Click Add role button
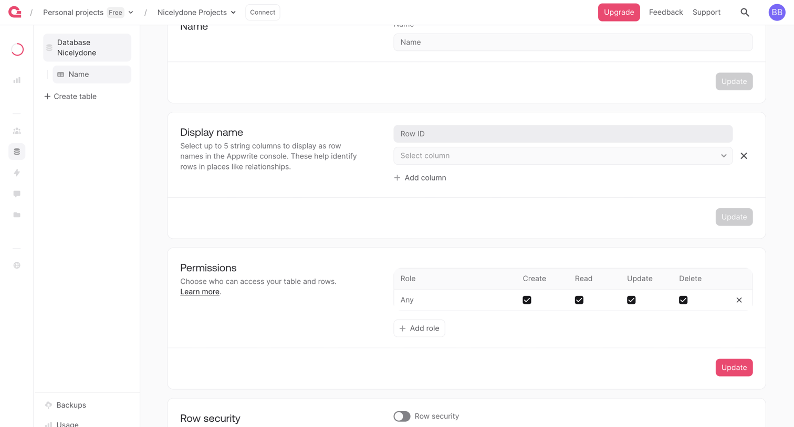Screen dimensions: 794x427 (x=419, y=328)
